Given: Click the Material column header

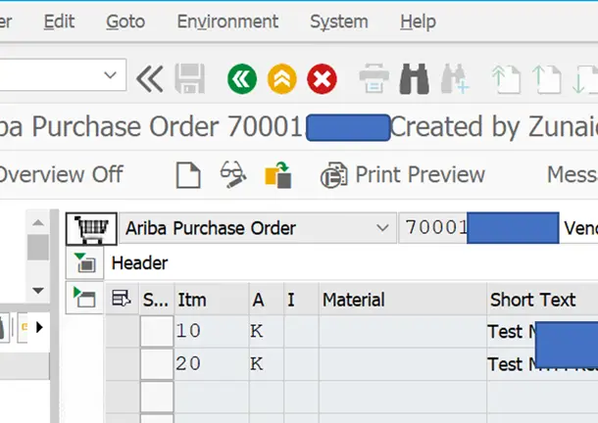Looking at the screenshot, I should 402,300.
